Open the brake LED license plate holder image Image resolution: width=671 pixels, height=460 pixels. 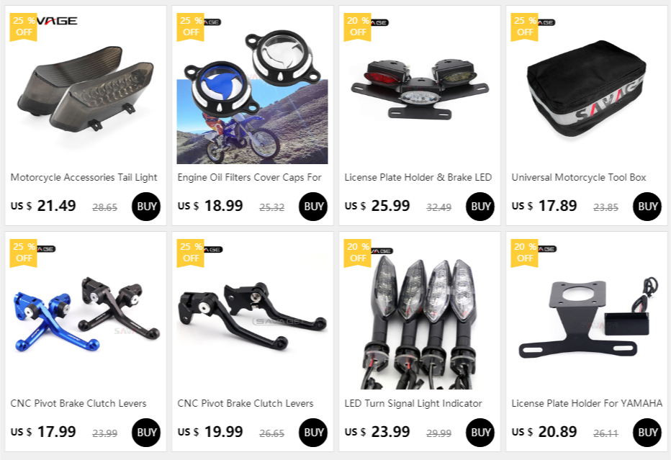[419, 88]
